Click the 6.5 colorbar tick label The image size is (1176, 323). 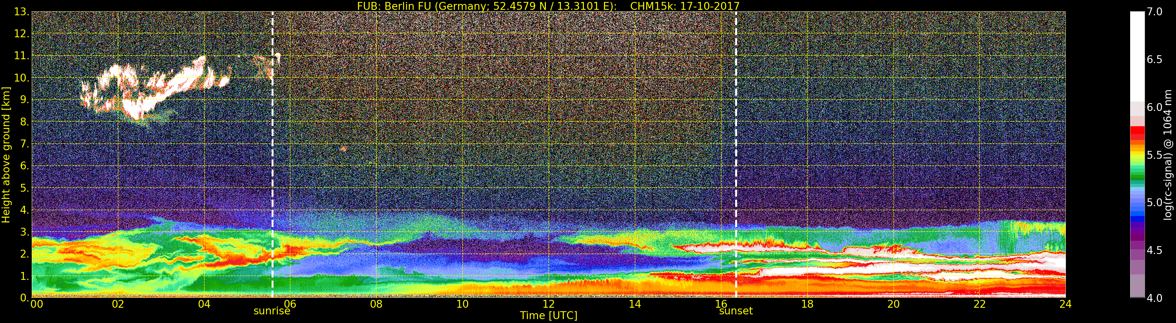[1154, 60]
